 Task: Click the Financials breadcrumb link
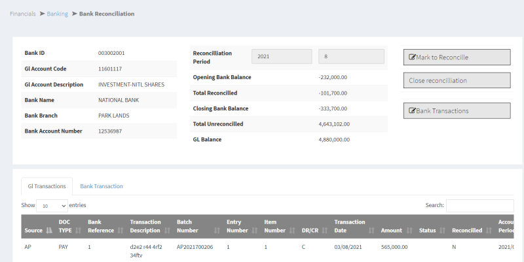pyautogui.click(x=23, y=14)
